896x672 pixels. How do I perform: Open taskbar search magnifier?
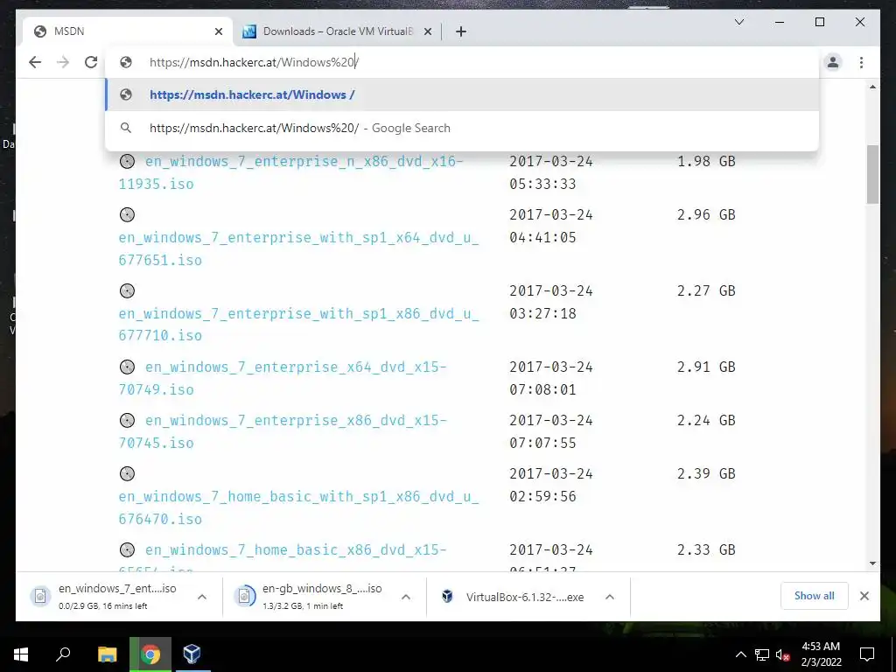[63, 654]
